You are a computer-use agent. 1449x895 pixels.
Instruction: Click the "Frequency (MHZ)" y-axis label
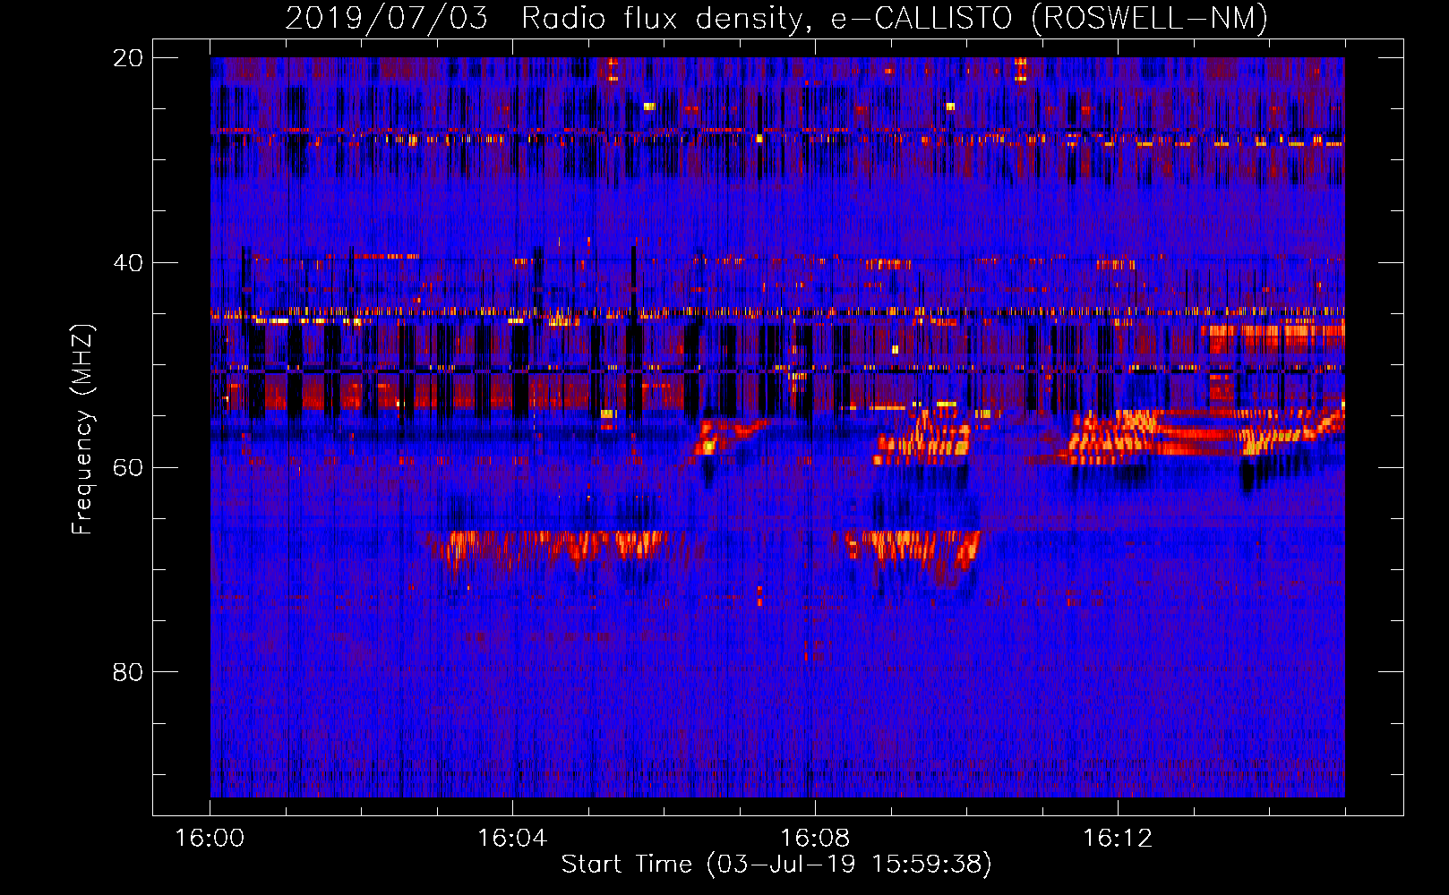[82, 429]
